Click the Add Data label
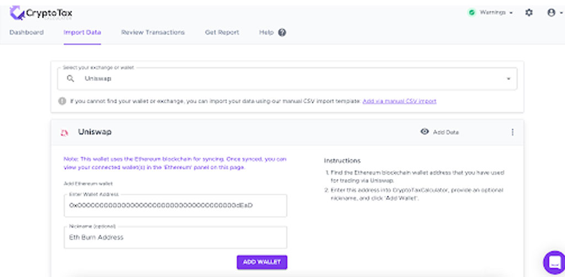The image size is (565, 277). 446,132
